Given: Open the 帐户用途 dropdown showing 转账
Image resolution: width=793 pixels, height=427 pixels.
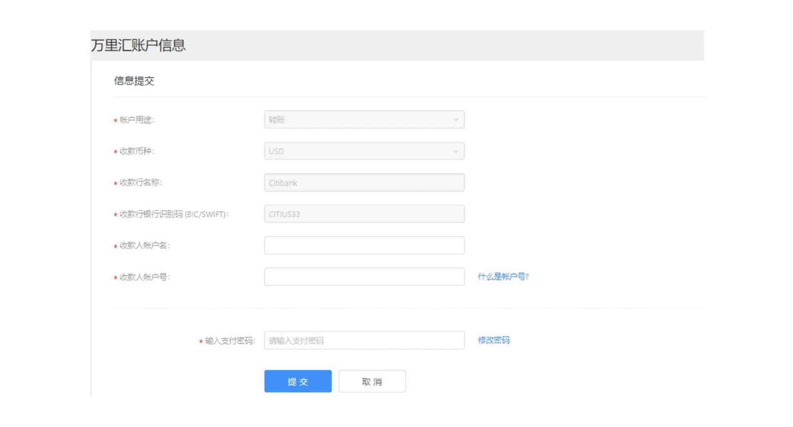Looking at the screenshot, I should click(364, 119).
